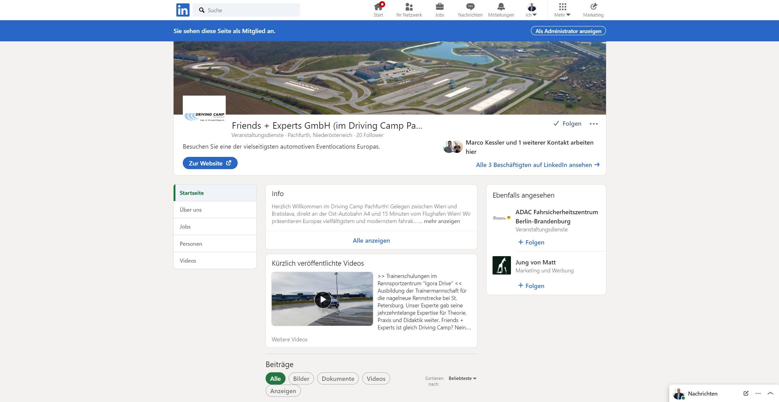Image resolution: width=779 pixels, height=402 pixels.
Task: Open ADAC Fahrsicherheitszentrum Berlin-Brandenburg page
Action: [x=557, y=216]
